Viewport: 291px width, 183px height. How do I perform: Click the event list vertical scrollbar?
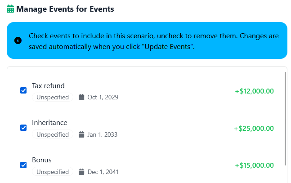[x=285, y=117]
